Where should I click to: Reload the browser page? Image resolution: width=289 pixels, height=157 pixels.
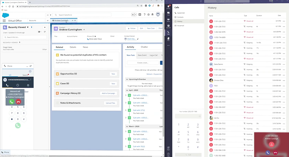9,6
